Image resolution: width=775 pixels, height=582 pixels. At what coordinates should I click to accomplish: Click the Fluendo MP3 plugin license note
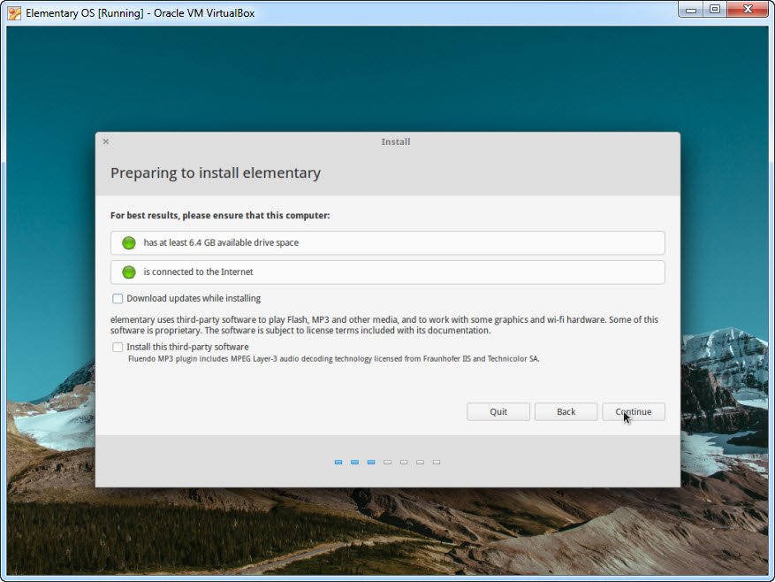point(334,359)
